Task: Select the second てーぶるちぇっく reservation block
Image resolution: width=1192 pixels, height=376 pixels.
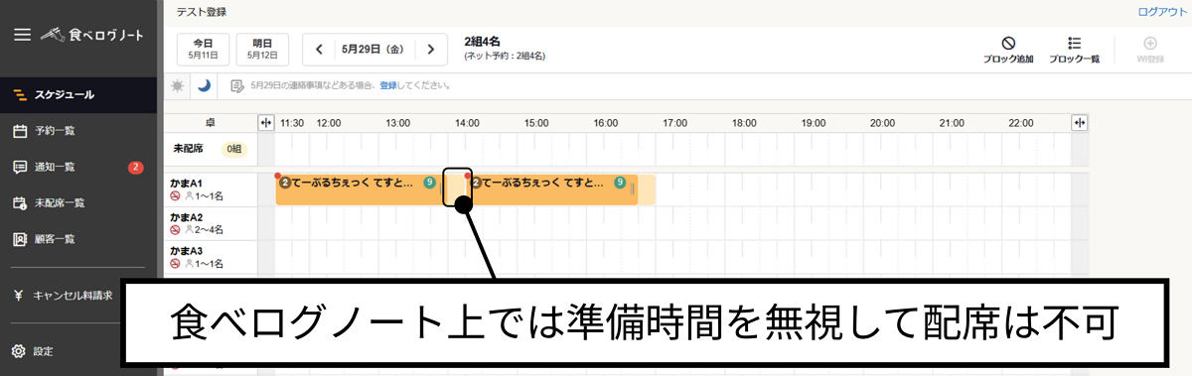Action: tap(552, 189)
